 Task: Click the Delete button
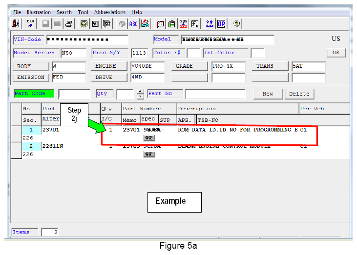(299, 94)
